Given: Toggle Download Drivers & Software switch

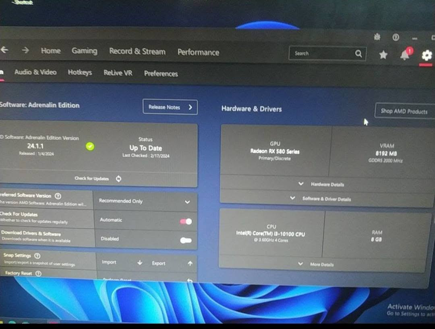Looking at the screenshot, I should 186,241.
